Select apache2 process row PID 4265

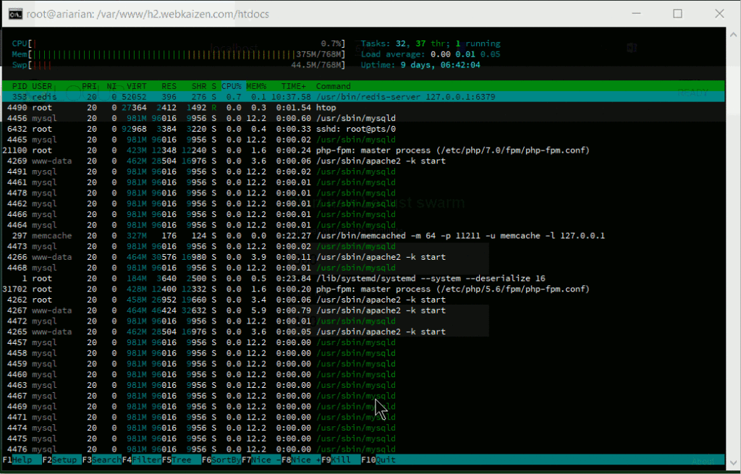click(363, 331)
